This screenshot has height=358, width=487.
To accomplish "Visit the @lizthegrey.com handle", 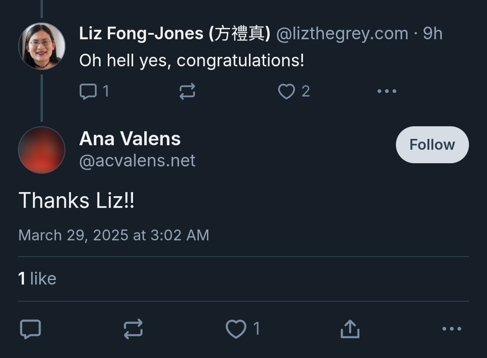I will (x=342, y=33).
